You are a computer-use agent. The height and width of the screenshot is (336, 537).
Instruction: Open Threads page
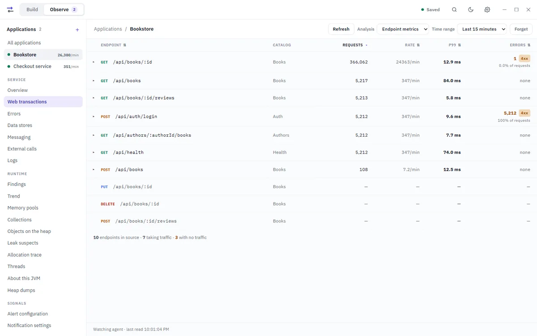click(43, 267)
